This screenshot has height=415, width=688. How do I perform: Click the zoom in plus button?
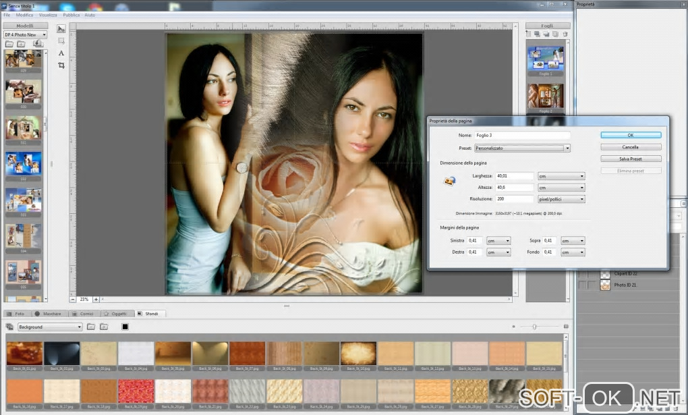96,299
